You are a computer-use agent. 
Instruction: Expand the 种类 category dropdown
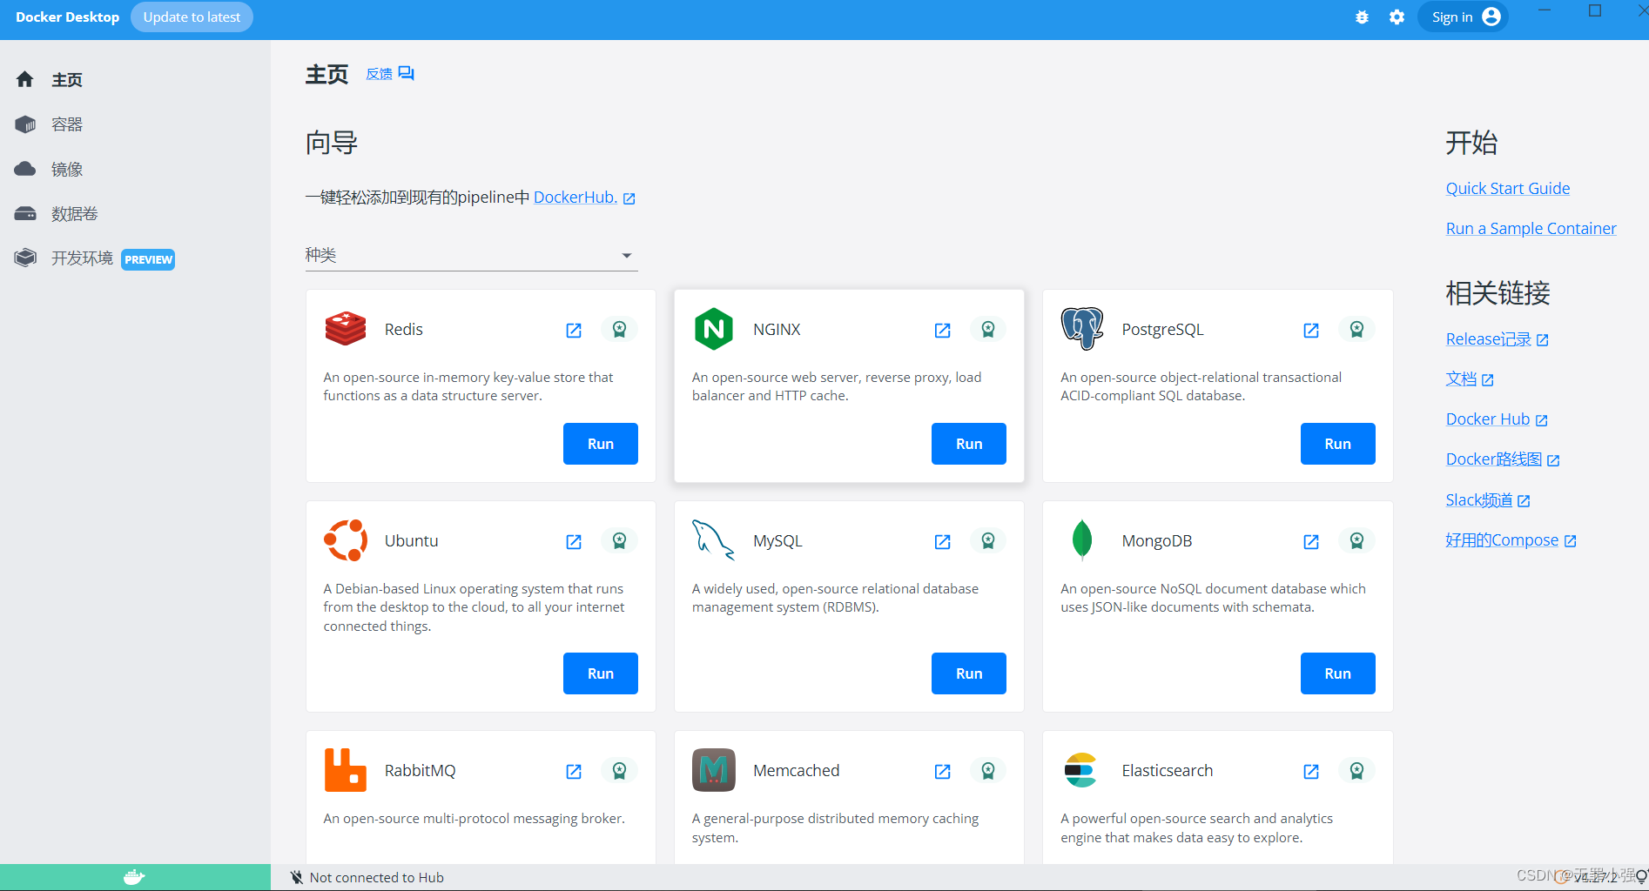471,255
